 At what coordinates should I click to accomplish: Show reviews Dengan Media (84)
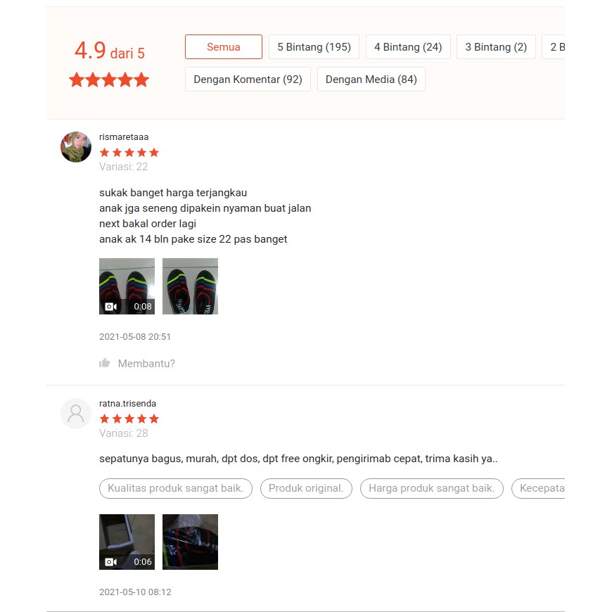[x=371, y=79]
